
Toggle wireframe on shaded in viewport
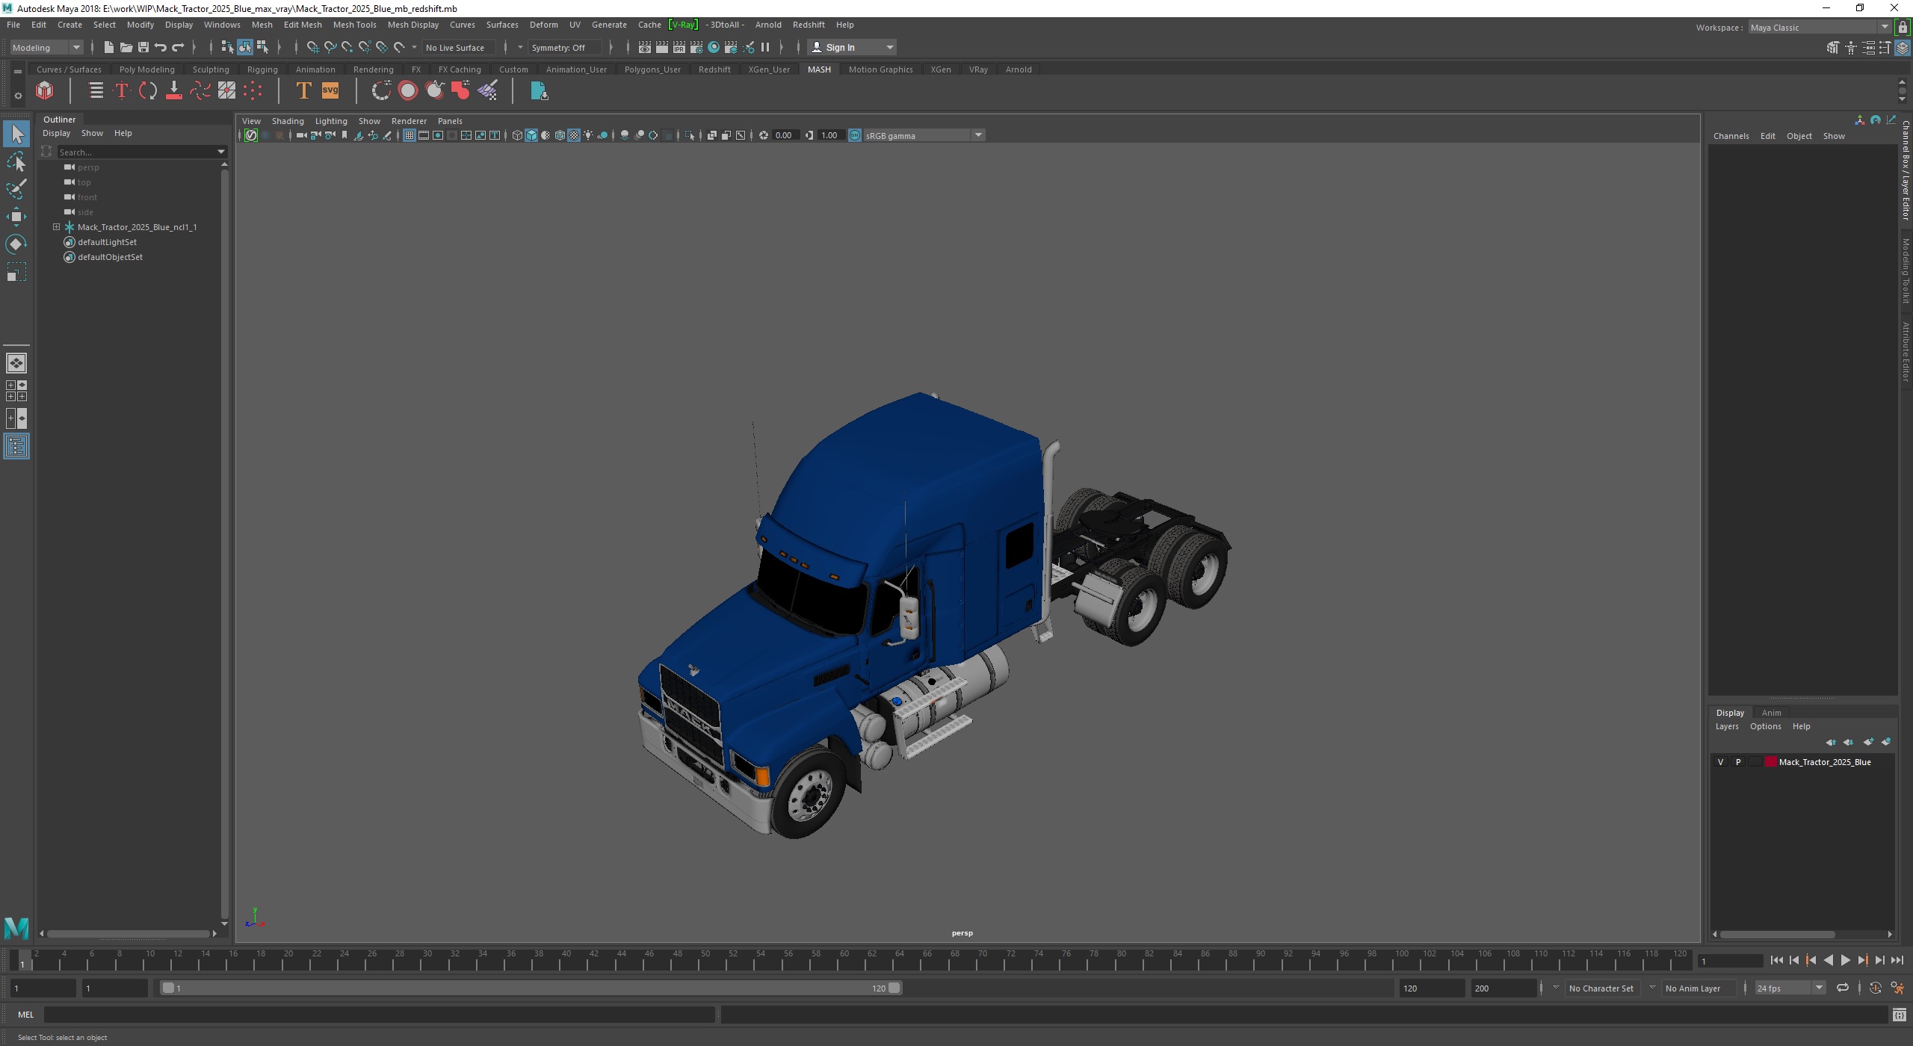pyautogui.click(x=560, y=135)
